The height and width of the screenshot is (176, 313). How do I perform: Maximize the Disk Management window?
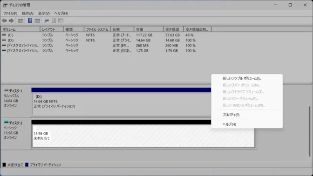click(290, 5)
